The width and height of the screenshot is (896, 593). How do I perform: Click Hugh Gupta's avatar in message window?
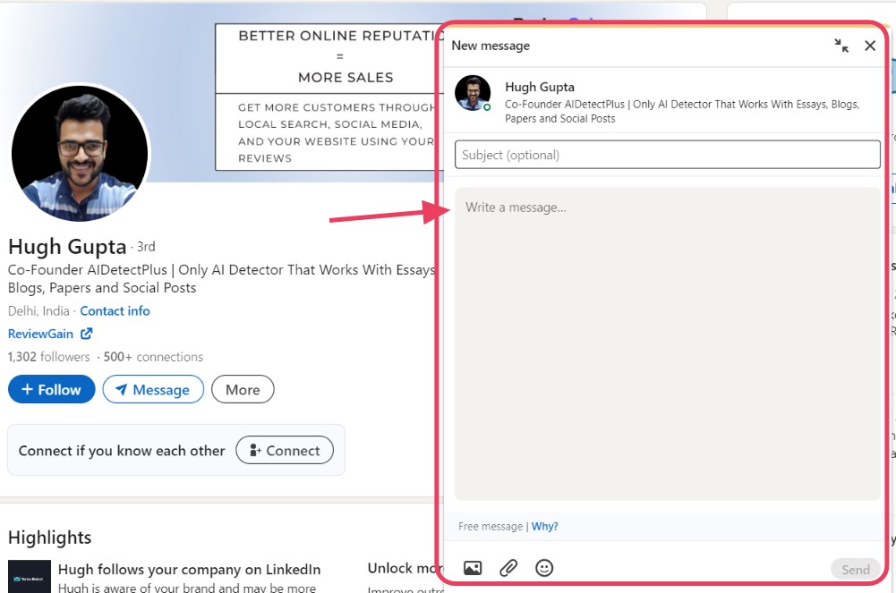[x=473, y=92]
